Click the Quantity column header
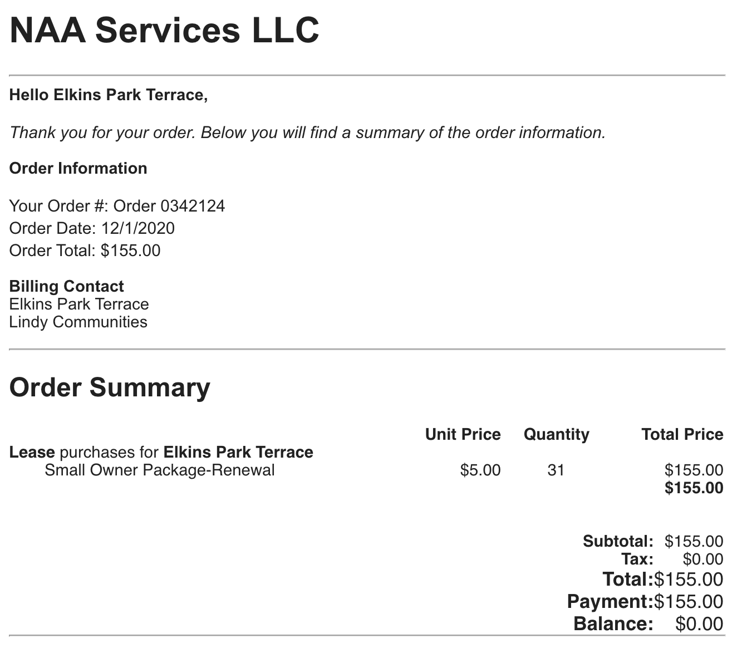 [556, 434]
